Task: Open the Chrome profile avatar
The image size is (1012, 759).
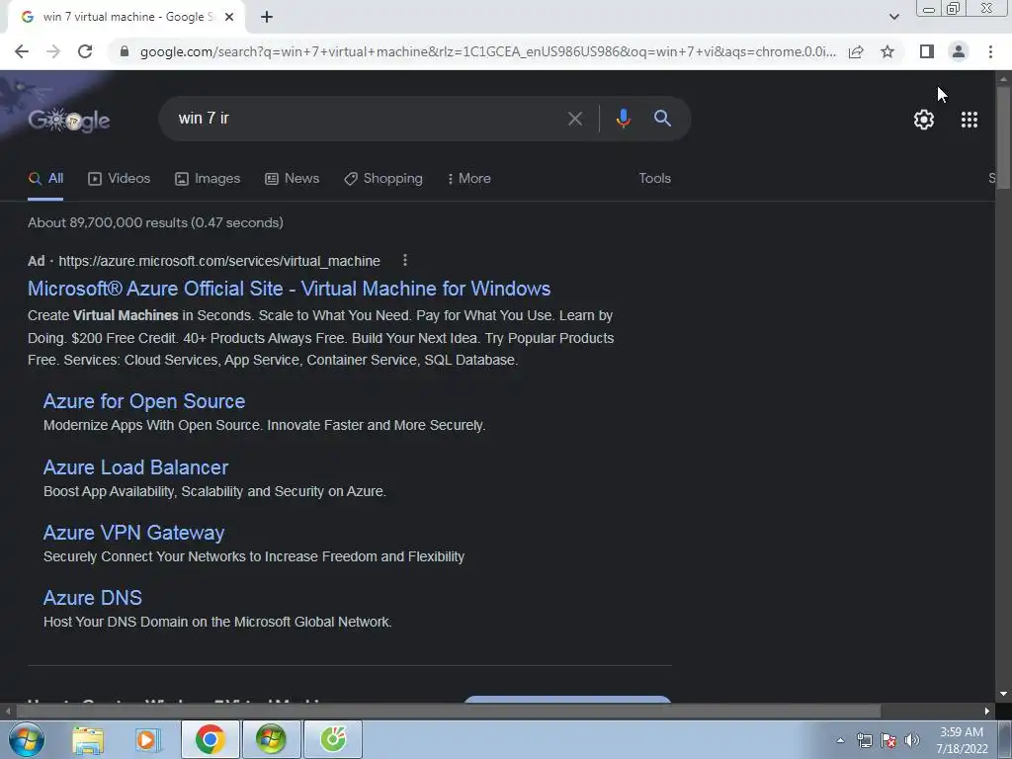Action: click(959, 51)
